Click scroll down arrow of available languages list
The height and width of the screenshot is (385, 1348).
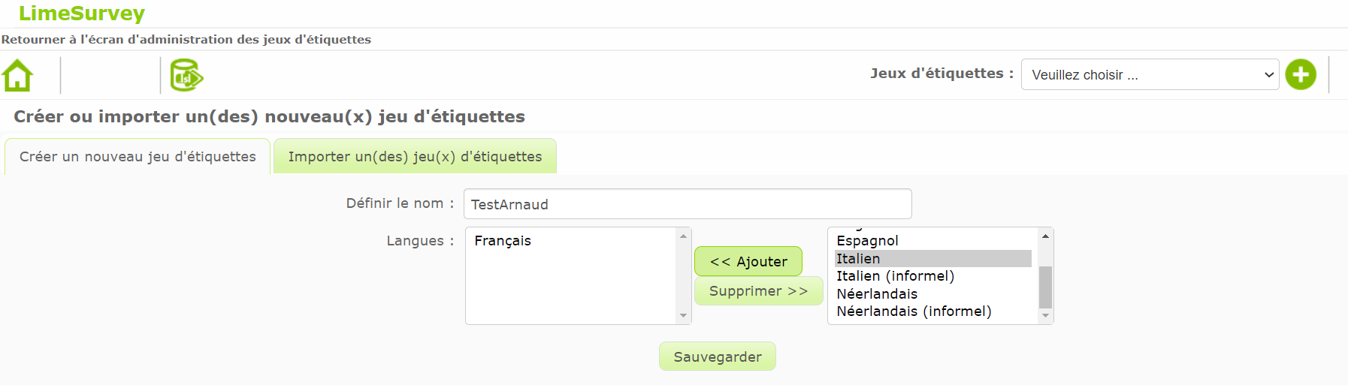point(1045,316)
